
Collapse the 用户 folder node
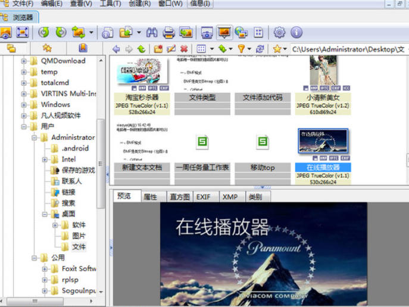(x=24, y=127)
